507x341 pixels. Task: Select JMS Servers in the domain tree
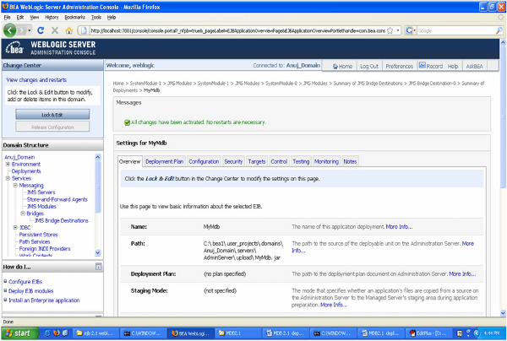click(x=41, y=192)
